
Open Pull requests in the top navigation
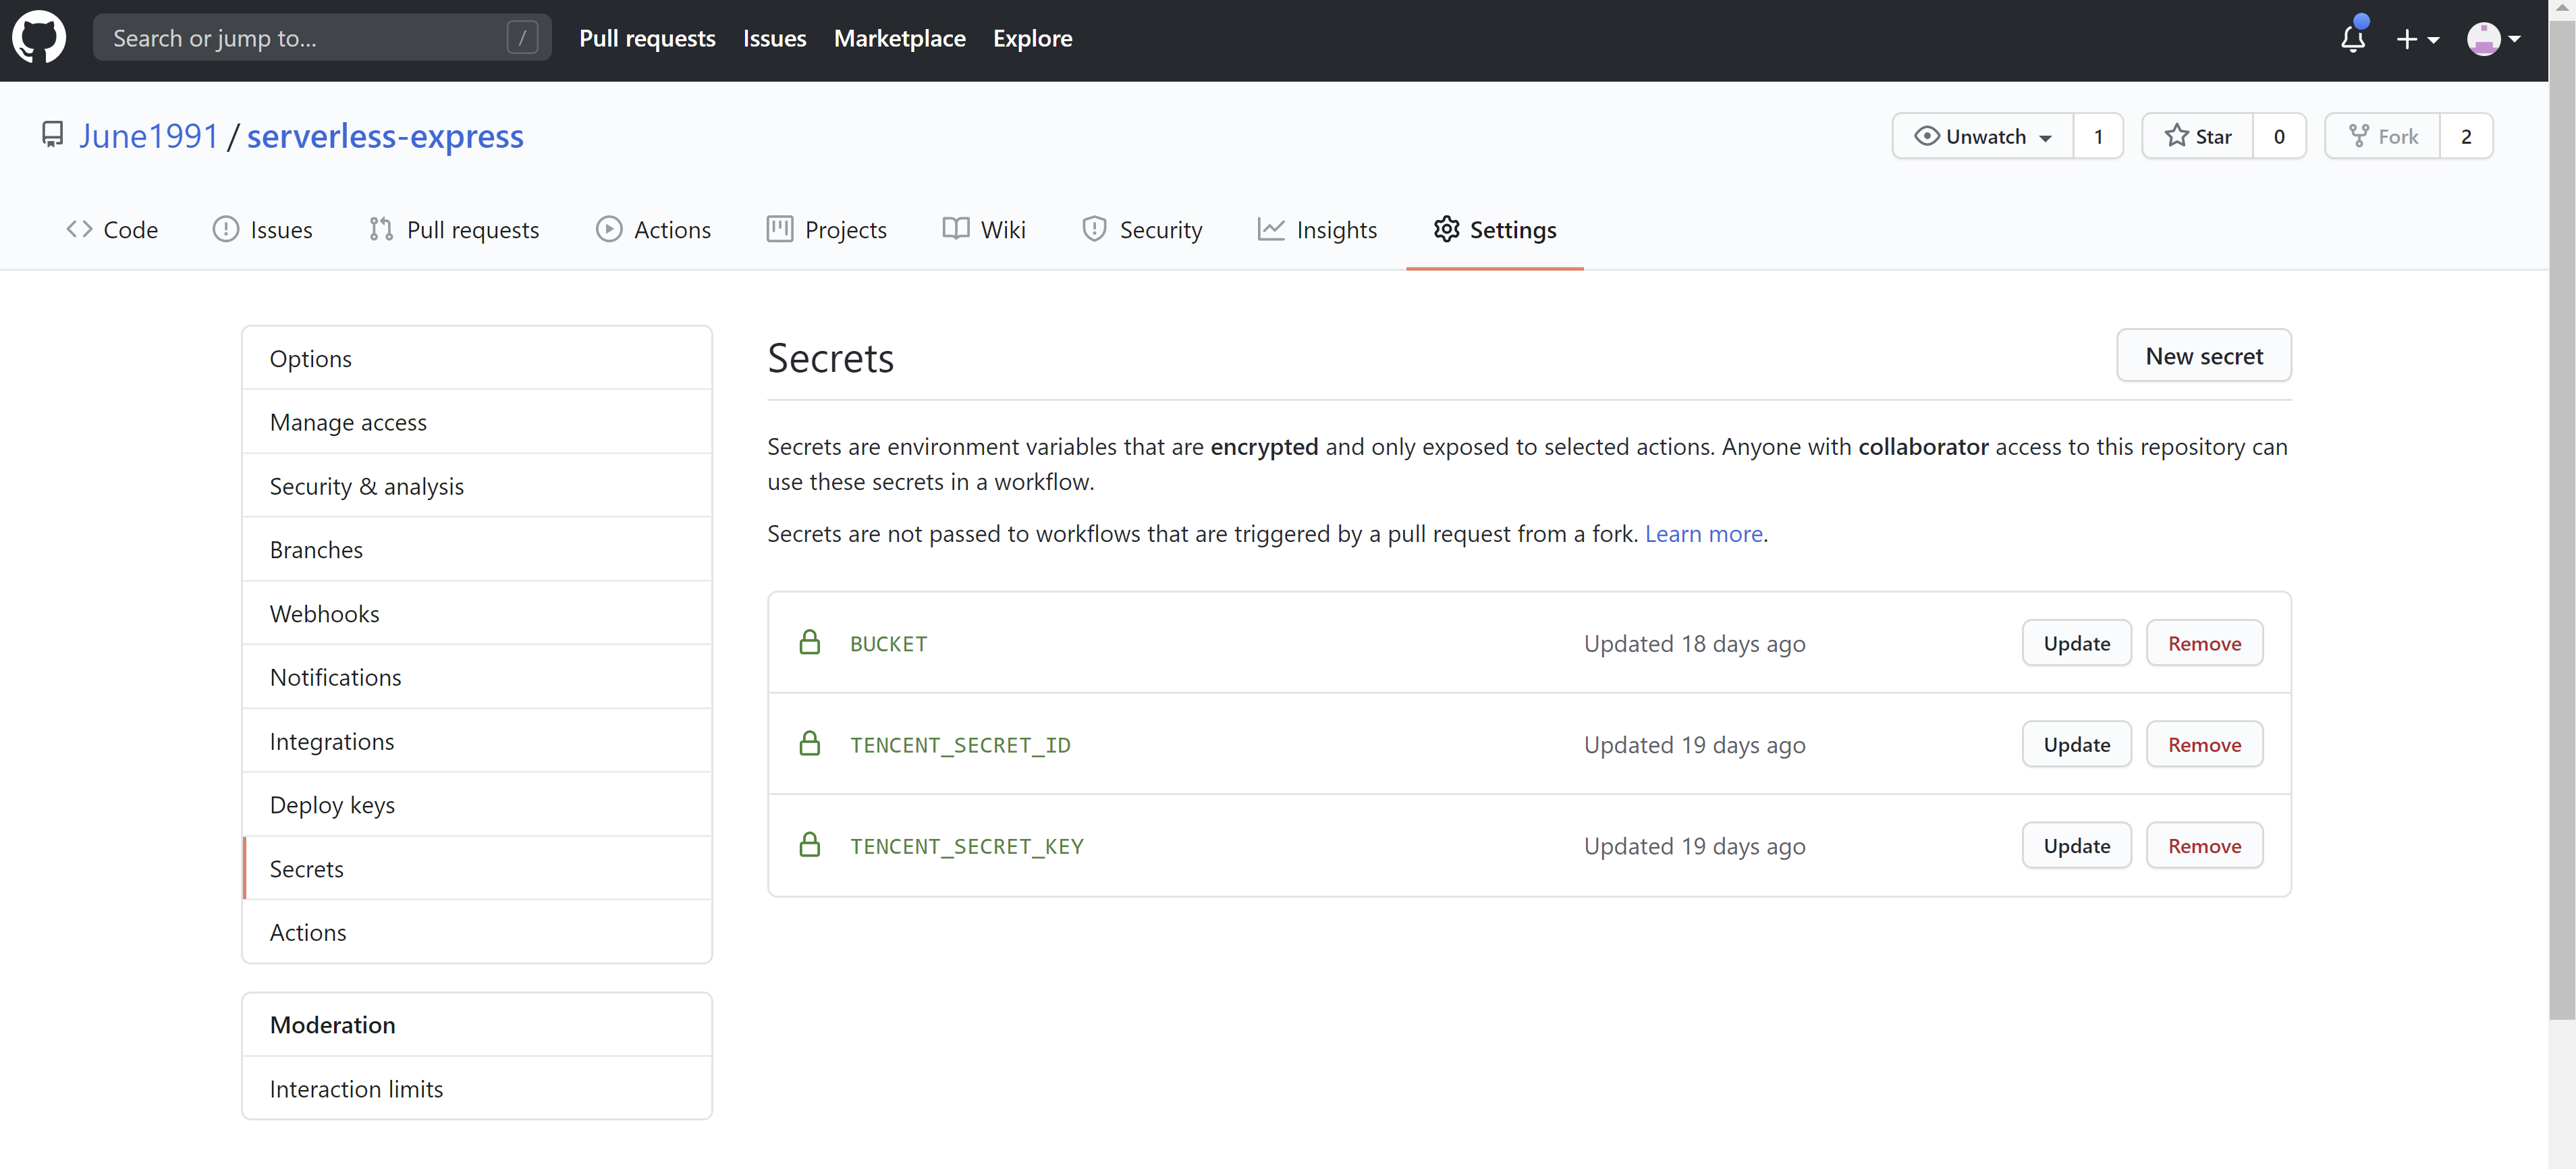(x=647, y=38)
